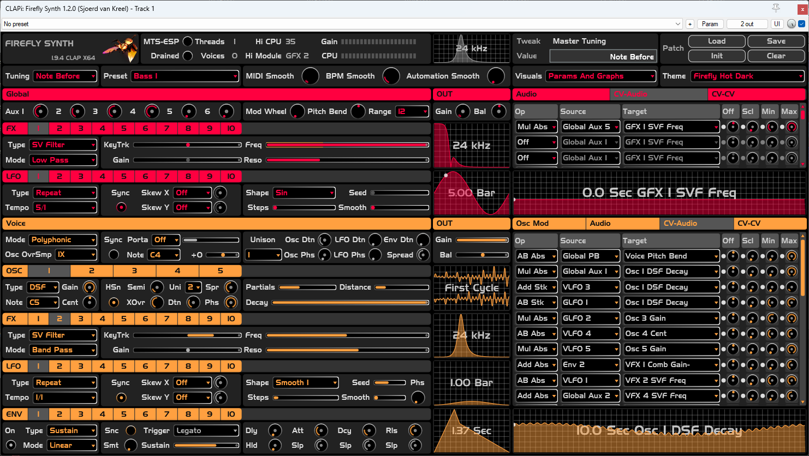The height and width of the screenshot is (456, 809).
Task: Adjust the oscillator XOvr knob
Action: click(157, 302)
